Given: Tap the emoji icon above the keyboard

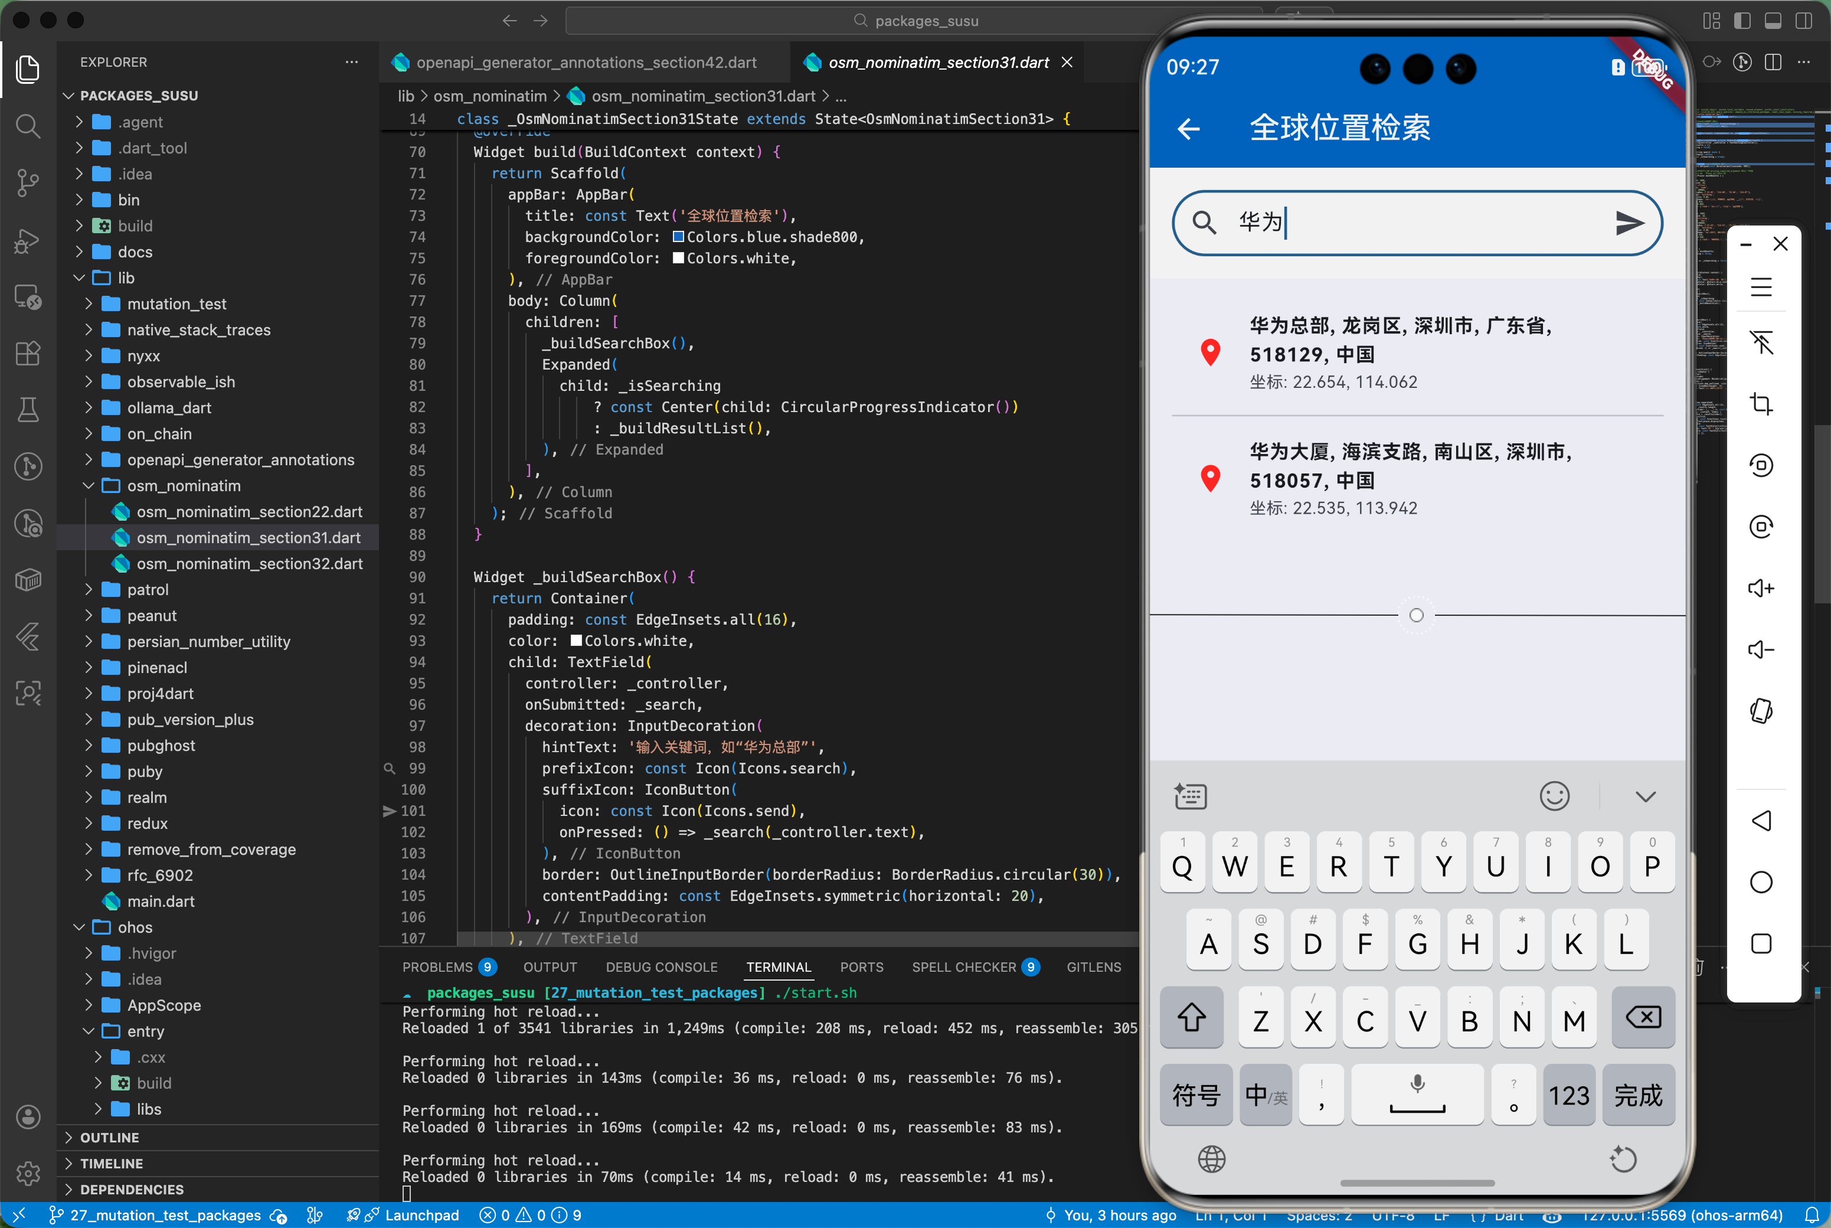Looking at the screenshot, I should click(x=1554, y=796).
